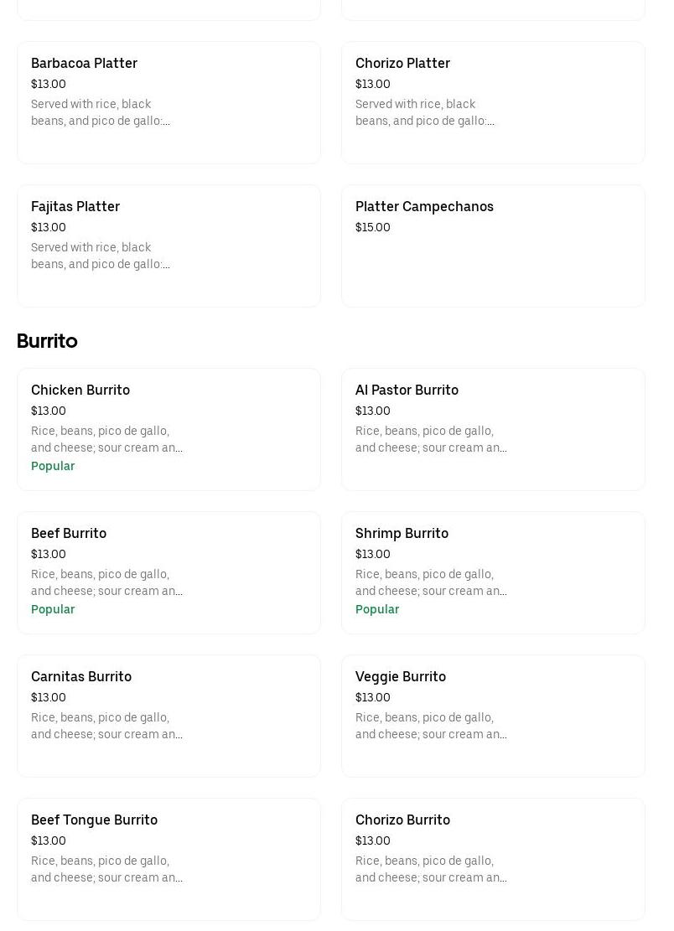Open Platter Campechanos menu item
Image resolution: width=674 pixels, height=931 pixels.
pyautogui.click(x=493, y=246)
